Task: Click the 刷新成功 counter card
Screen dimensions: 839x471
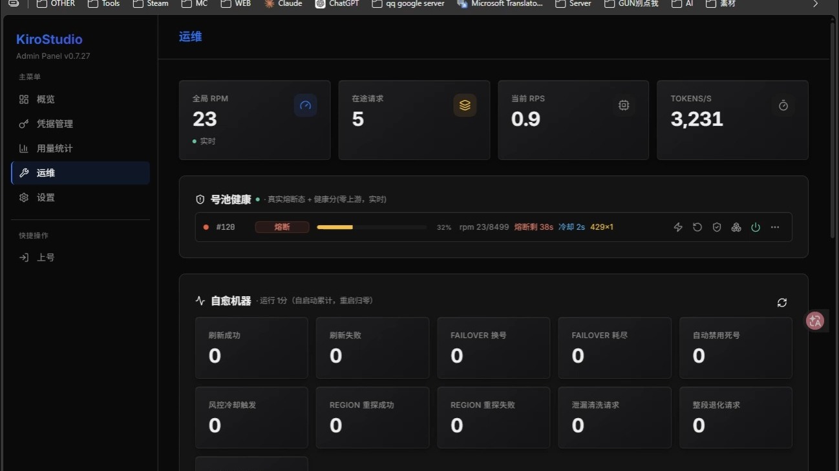Action: click(251, 348)
